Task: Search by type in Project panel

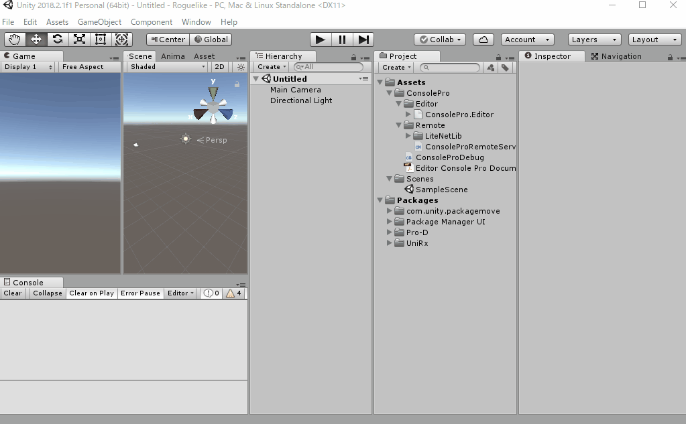Action: tap(491, 68)
